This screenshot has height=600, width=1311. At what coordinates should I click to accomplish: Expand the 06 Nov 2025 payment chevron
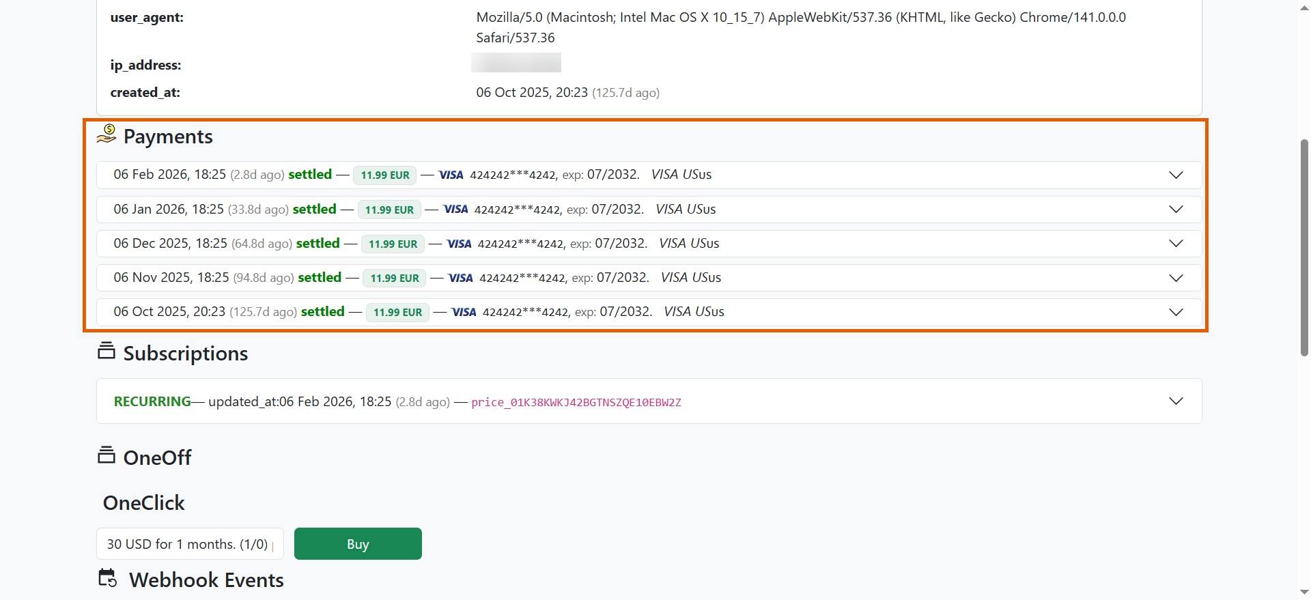pyautogui.click(x=1176, y=278)
